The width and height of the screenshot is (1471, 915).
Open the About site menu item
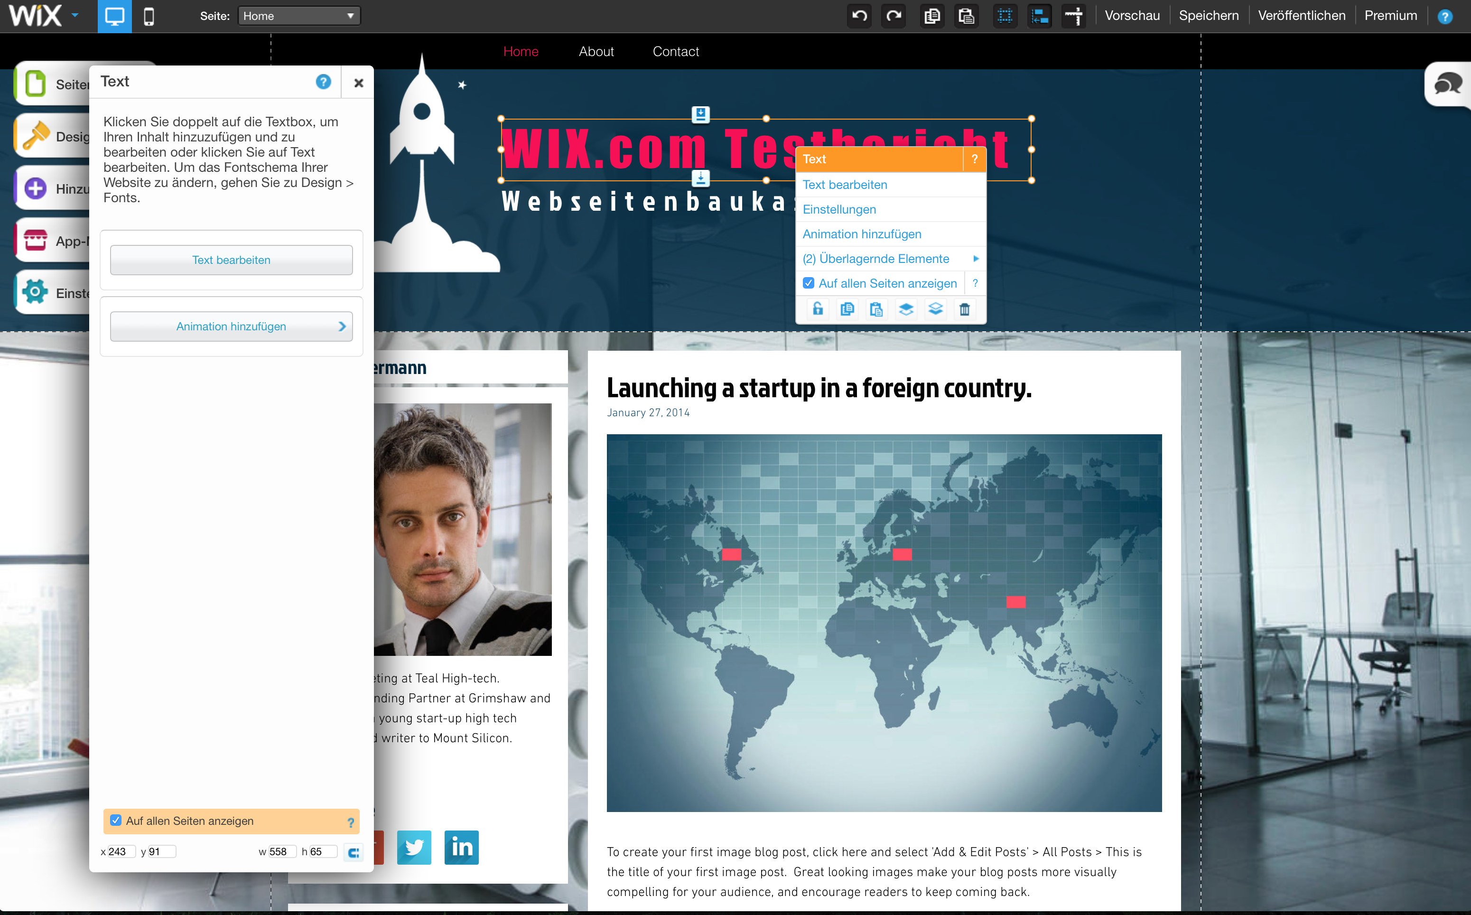tap(596, 51)
